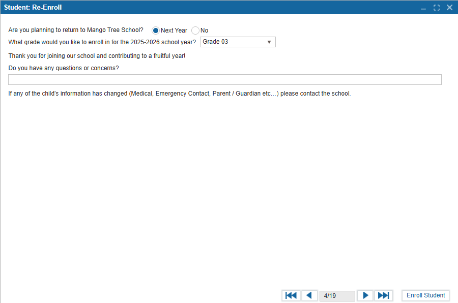The image size is (458, 303).
Task: Click the "Next Year" option label text
Action: pyautogui.click(x=174, y=31)
